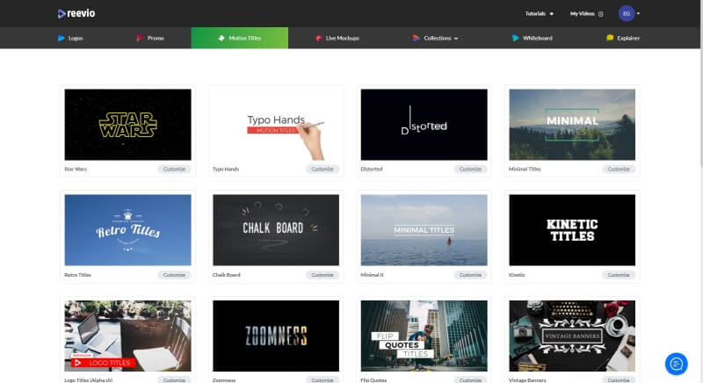This screenshot has width=703, height=383.
Task: Click the "Retro Titles" caption text
Action: 77,275
